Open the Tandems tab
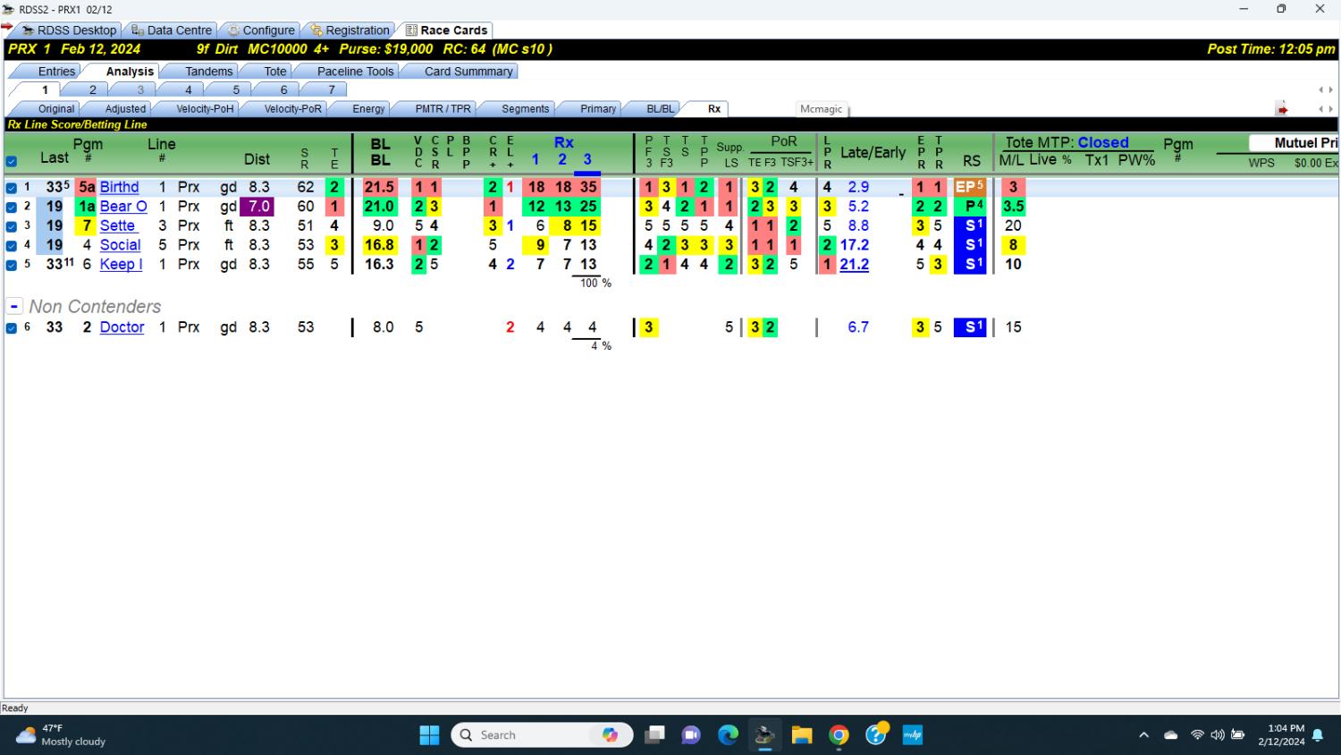The image size is (1341, 755). pos(208,72)
